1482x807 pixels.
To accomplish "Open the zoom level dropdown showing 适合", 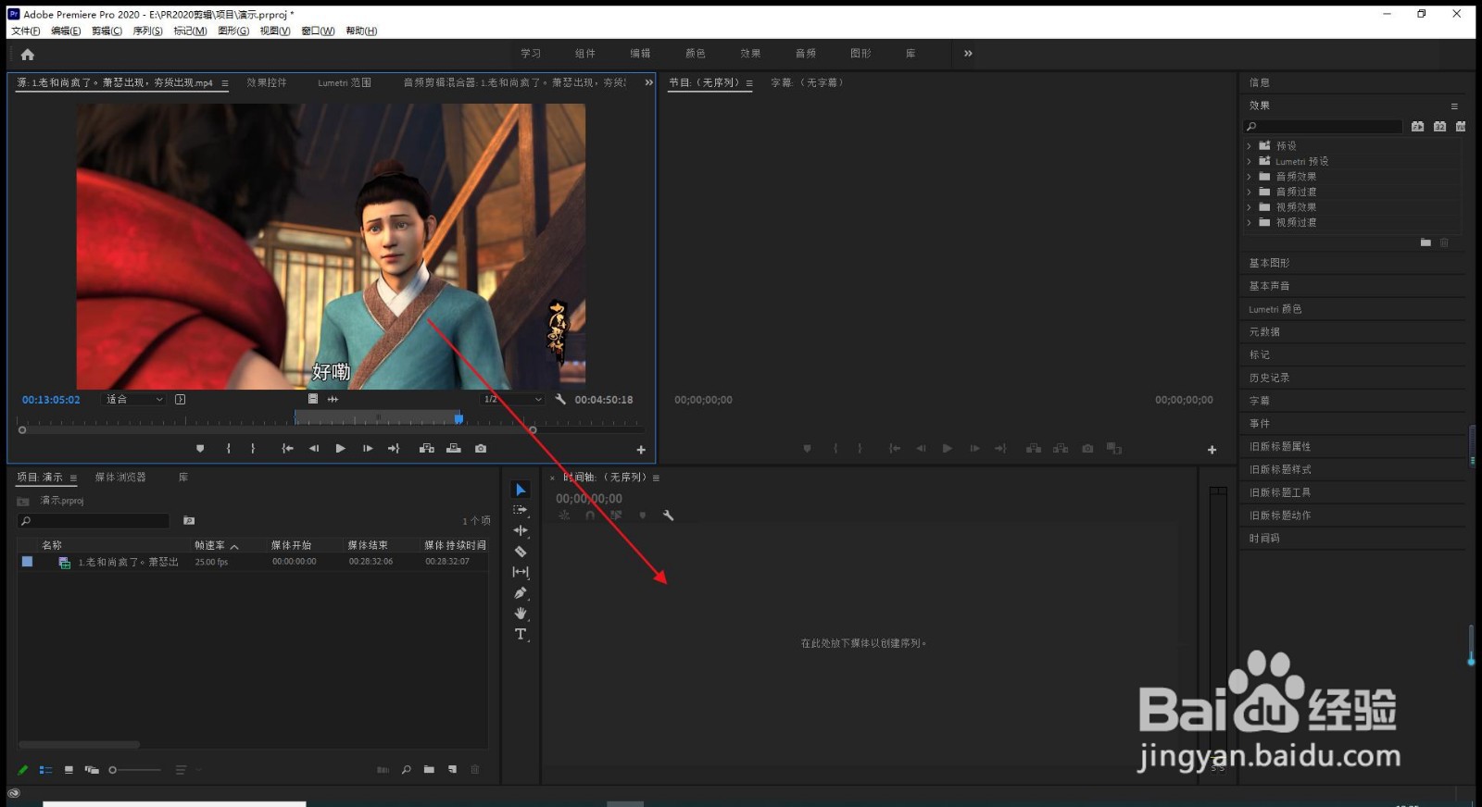I will pyautogui.click(x=133, y=399).
